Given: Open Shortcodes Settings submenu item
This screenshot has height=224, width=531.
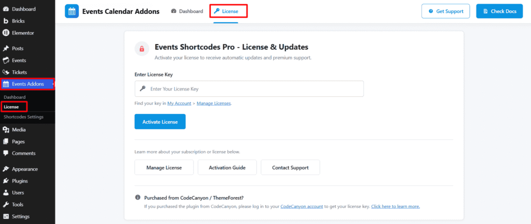Looking at the screenshot, I should (23, 117).
